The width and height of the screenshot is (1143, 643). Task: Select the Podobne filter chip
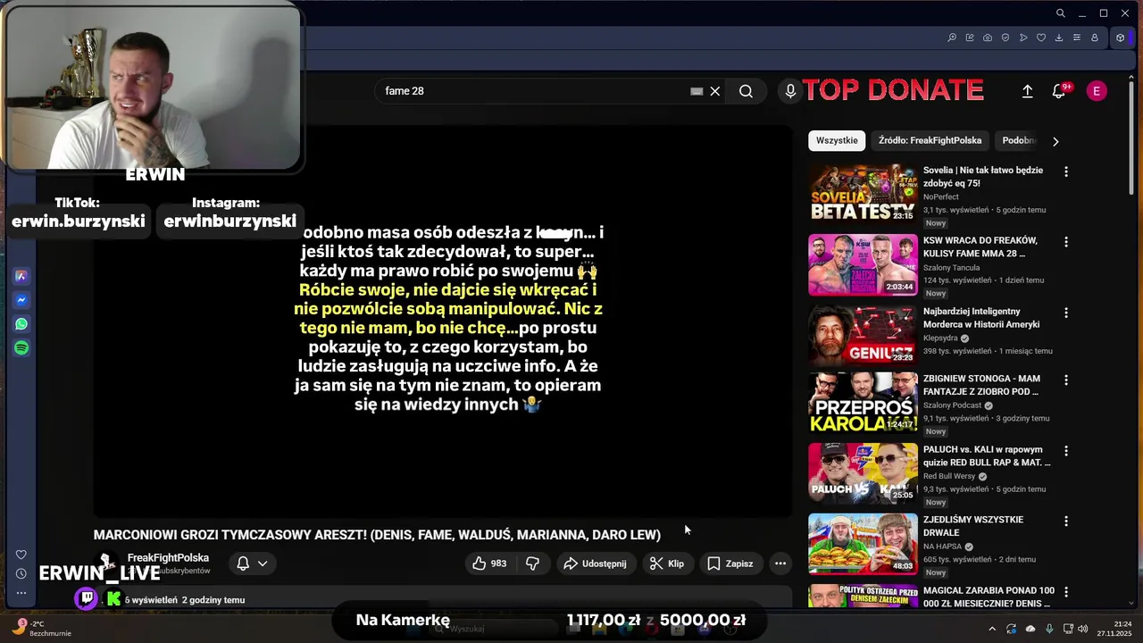tap(1018, 140)
